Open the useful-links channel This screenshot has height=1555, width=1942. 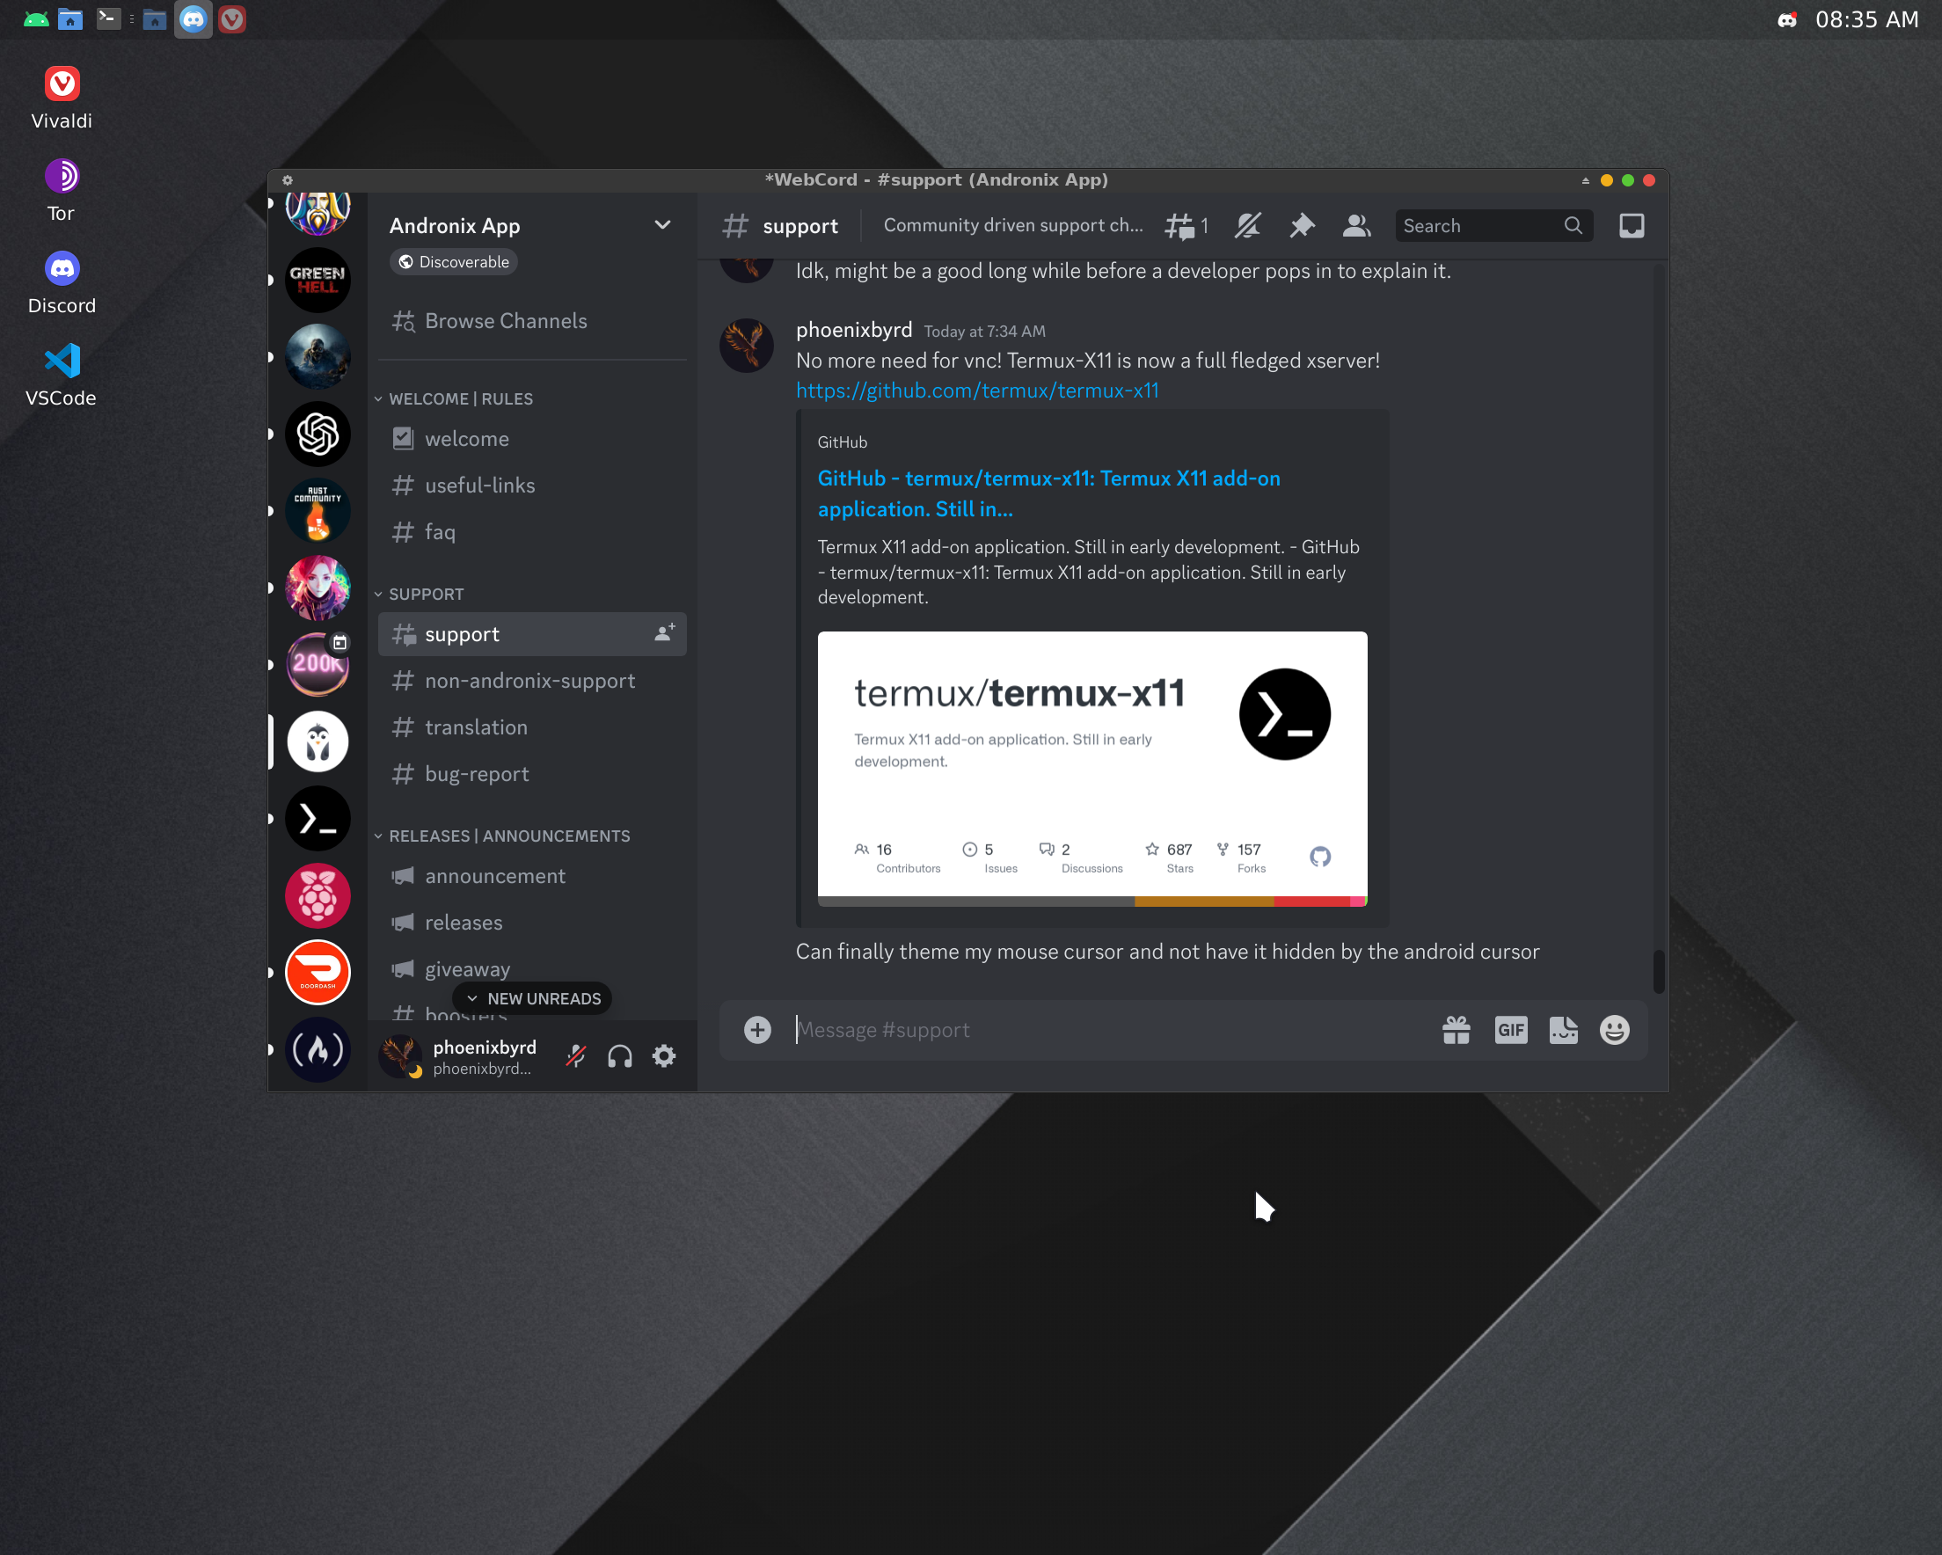click(531, 485)
